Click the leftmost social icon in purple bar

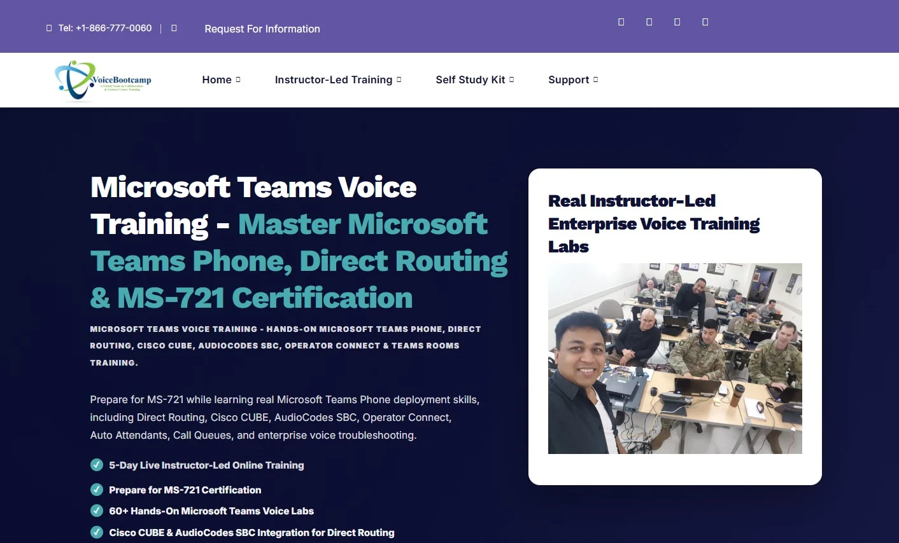coord(621,22)
